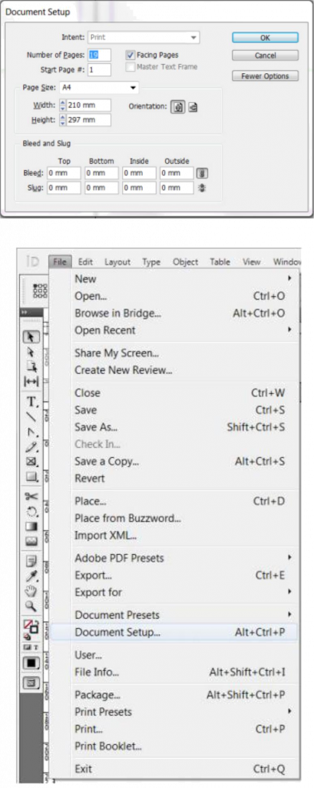Click the fill and stroke color swatch
Image resolution: width=314 pixels, height=788 pixels.
click(x=31, y=628)
